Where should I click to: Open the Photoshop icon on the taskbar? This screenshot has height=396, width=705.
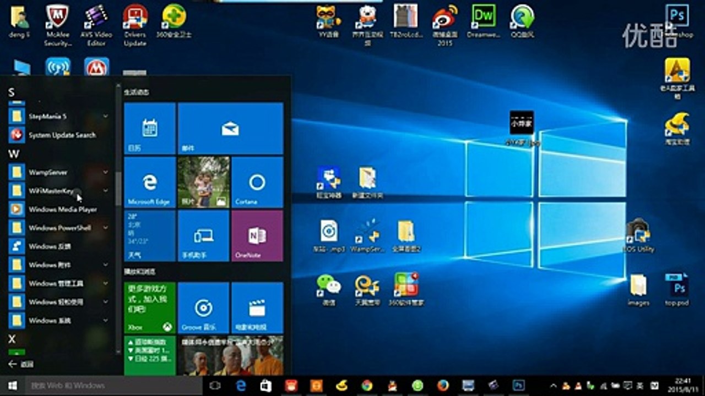[519, 386]
